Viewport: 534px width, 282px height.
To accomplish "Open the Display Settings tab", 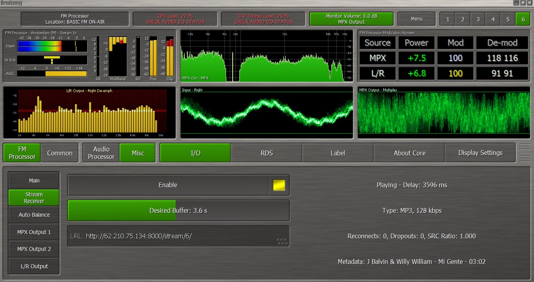I will coord(480,153).
